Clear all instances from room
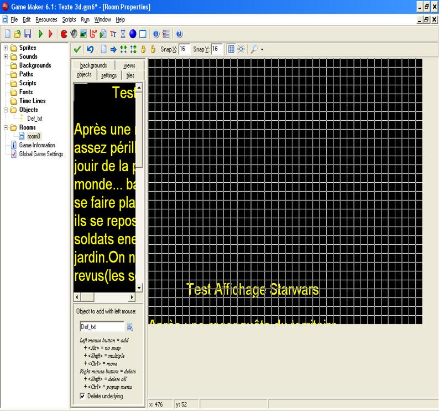Viewport: 439px width, 411px height. 103,49
